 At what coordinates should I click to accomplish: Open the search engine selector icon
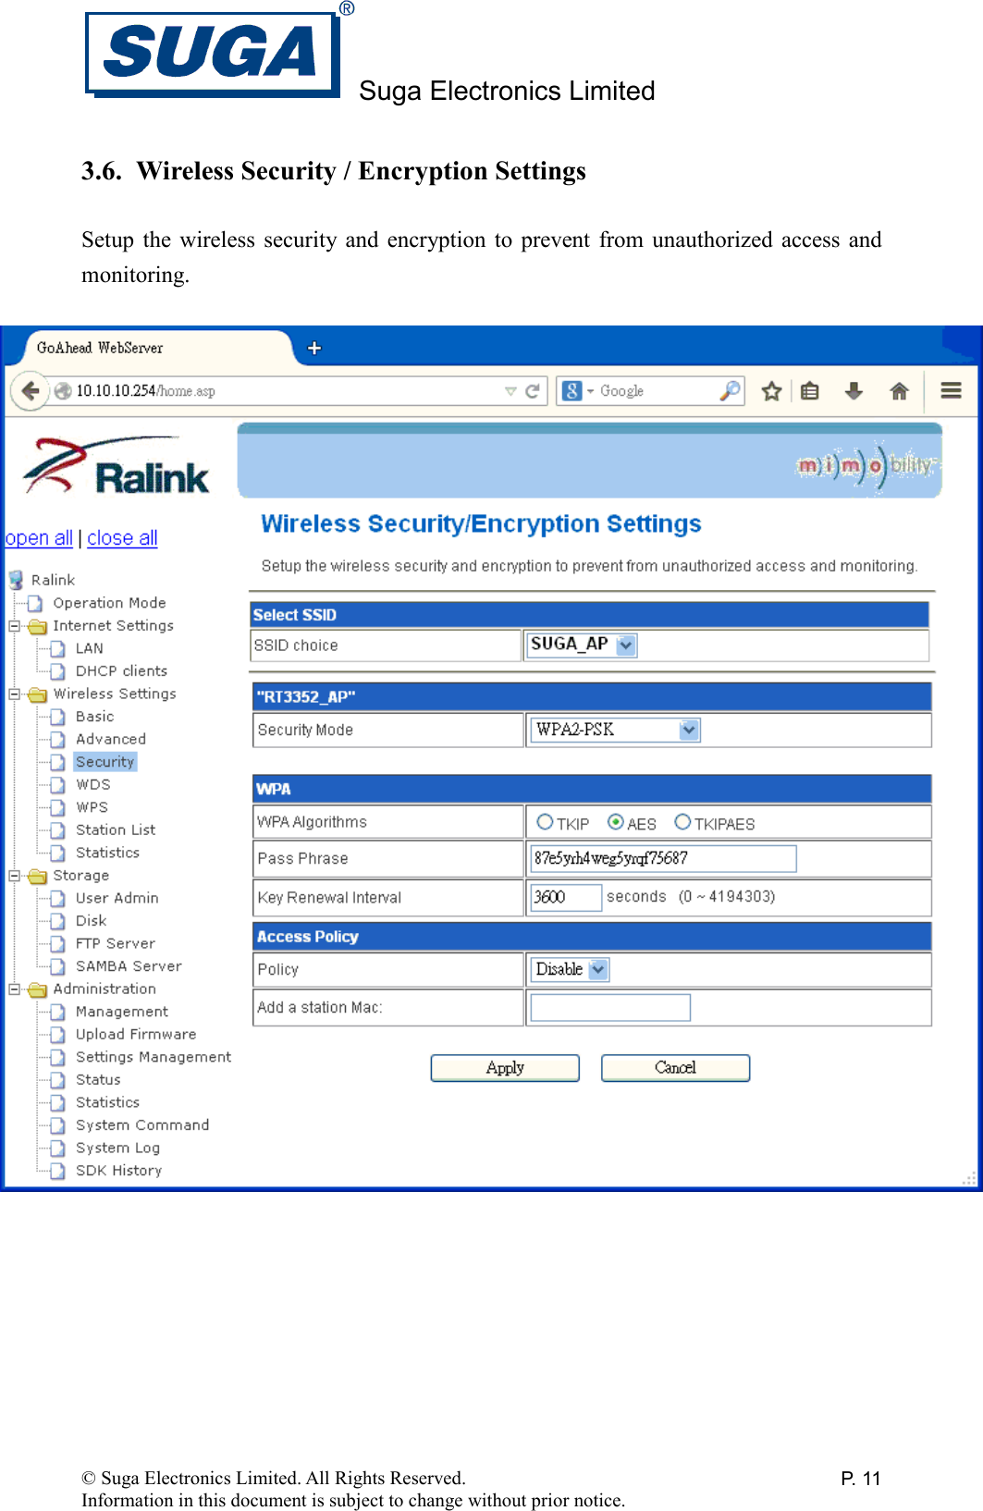(577, 391)
